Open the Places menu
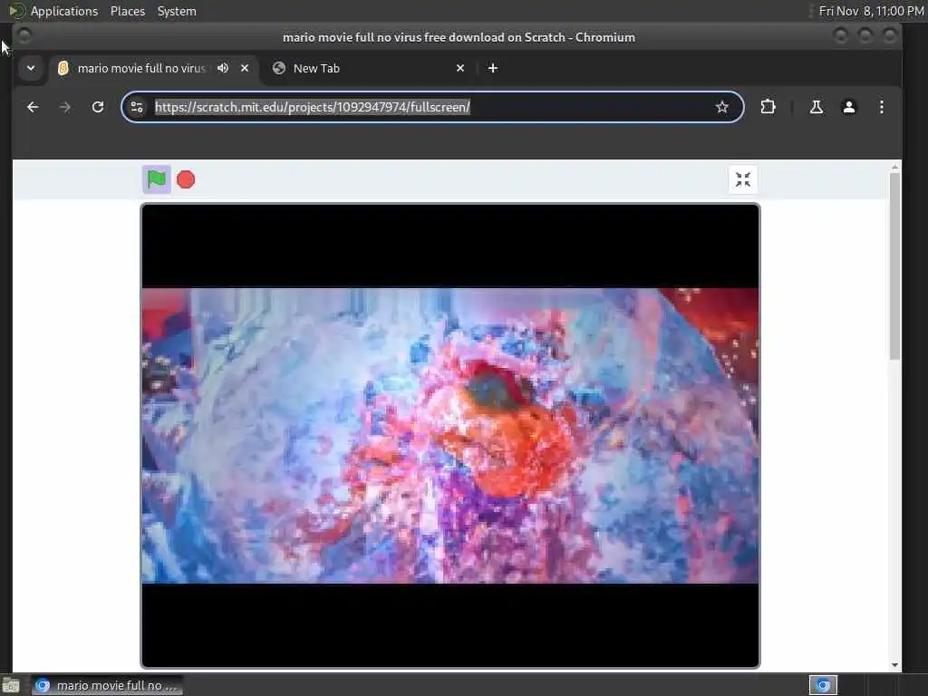The image size is (928, 696). (127, 11)
